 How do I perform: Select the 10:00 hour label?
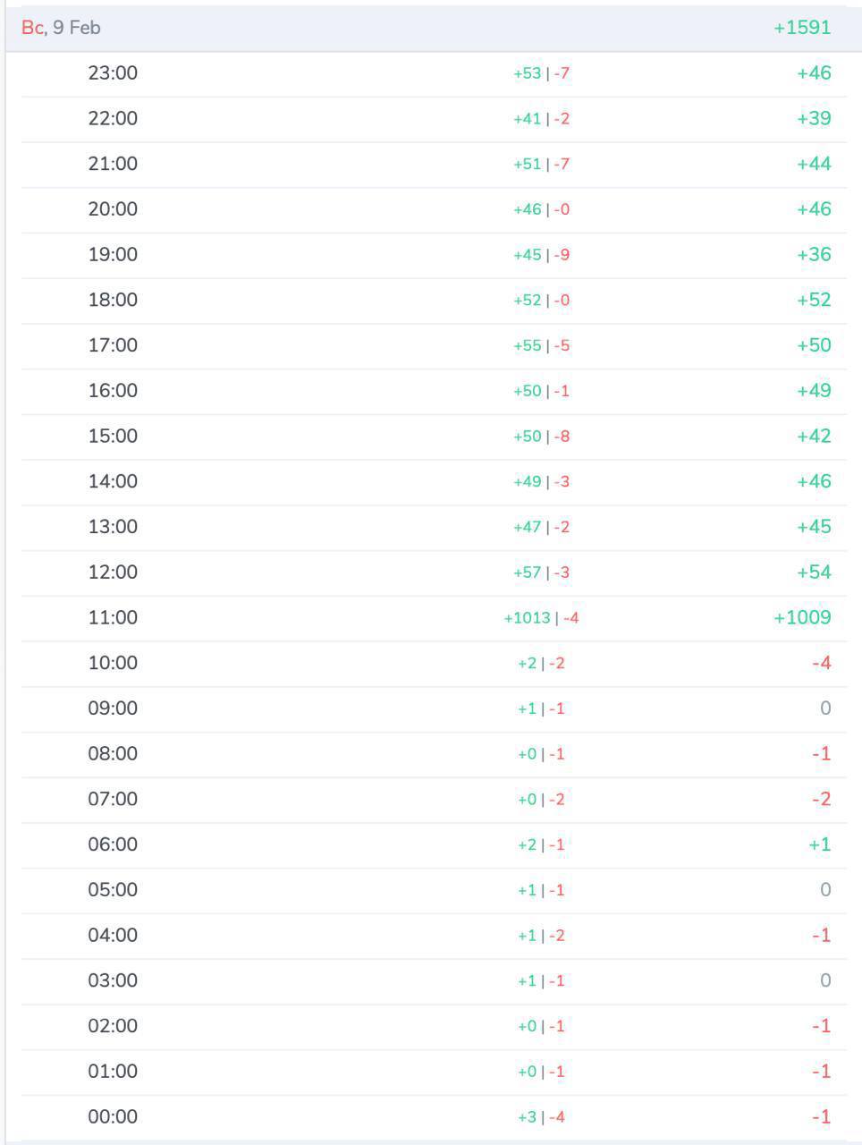[x=113, y=663]
